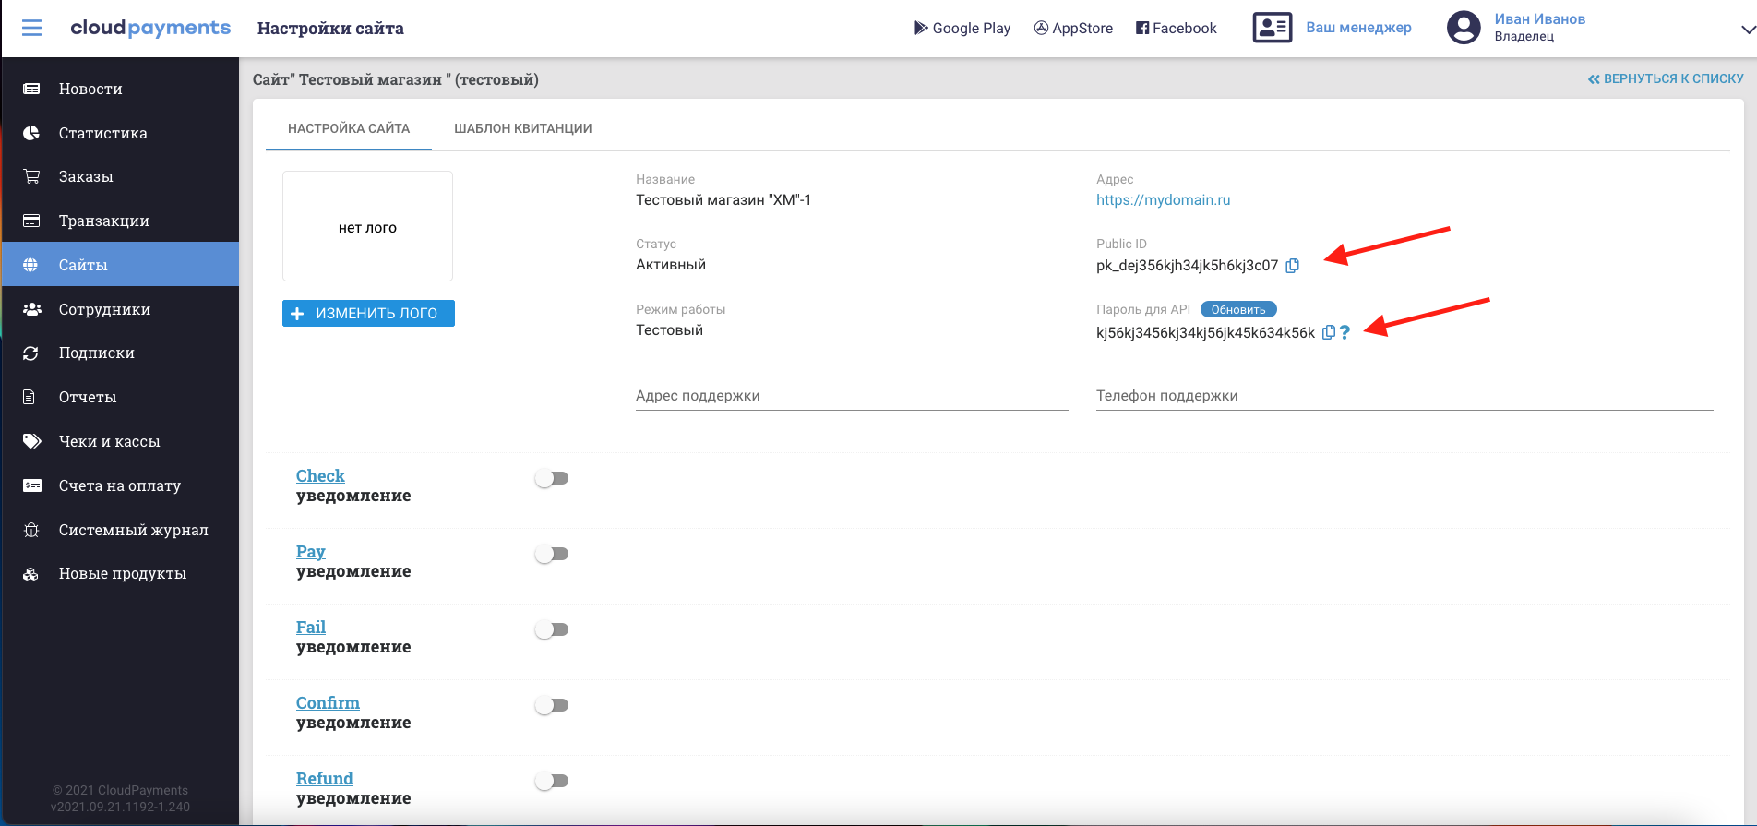Image resolution: width=1757 pixels, height=826 pixels.
Task: Open the https://mydomain.ru address link
Action: [1163, 200]
